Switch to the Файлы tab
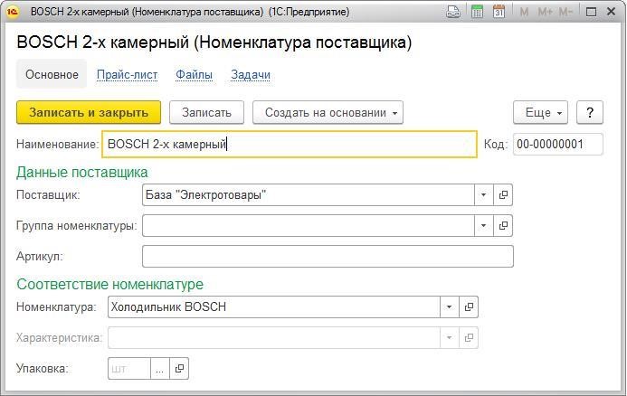 tap(194, 75)
